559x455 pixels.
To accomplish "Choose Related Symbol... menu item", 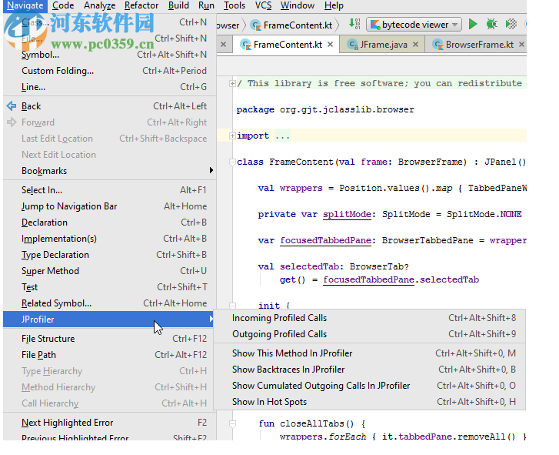I will pyautogui.click(x=109, y=303).
